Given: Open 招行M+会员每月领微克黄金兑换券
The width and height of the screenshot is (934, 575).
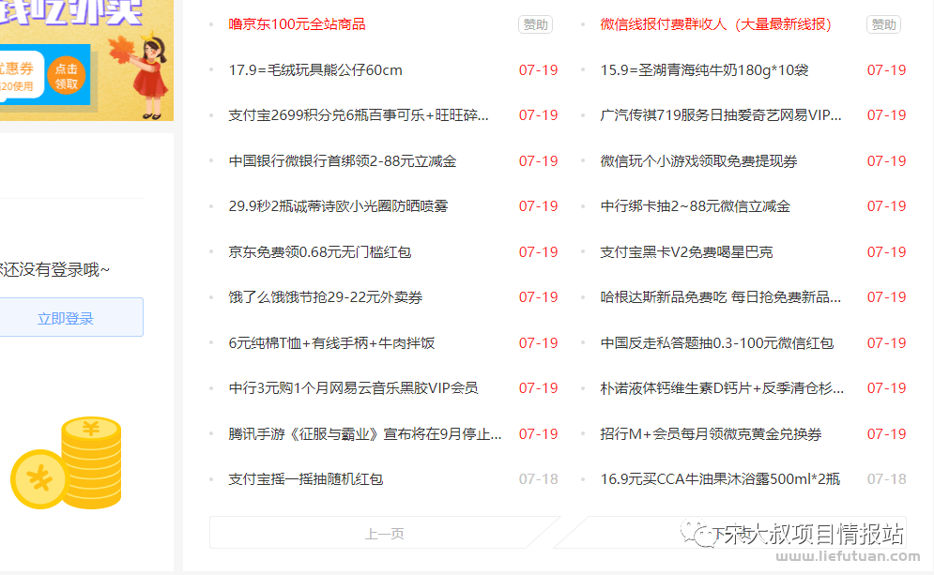Looking at the screenshot, I should coord(710,433).
